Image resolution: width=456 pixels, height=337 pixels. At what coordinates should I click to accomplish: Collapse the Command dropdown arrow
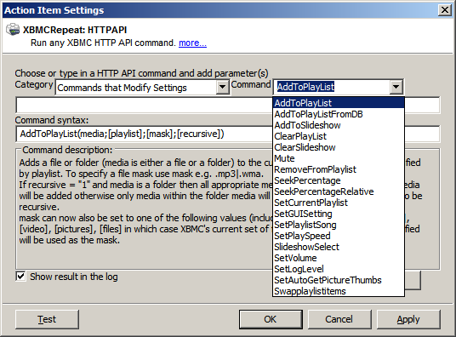pos(396,87)
